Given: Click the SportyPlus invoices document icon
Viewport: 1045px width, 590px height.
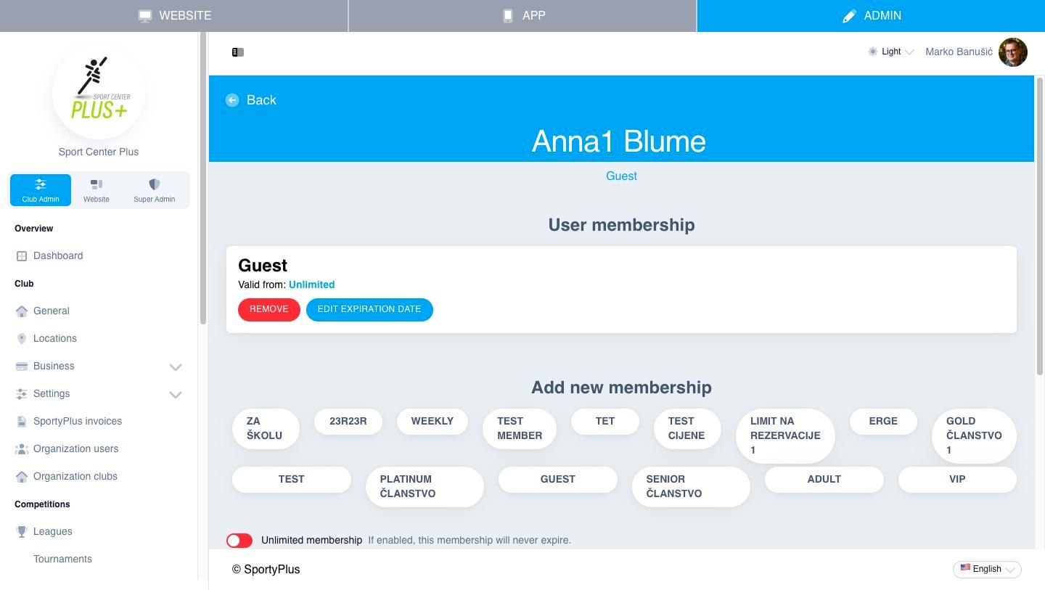Looking at the screenshot, I should (22, 422).
